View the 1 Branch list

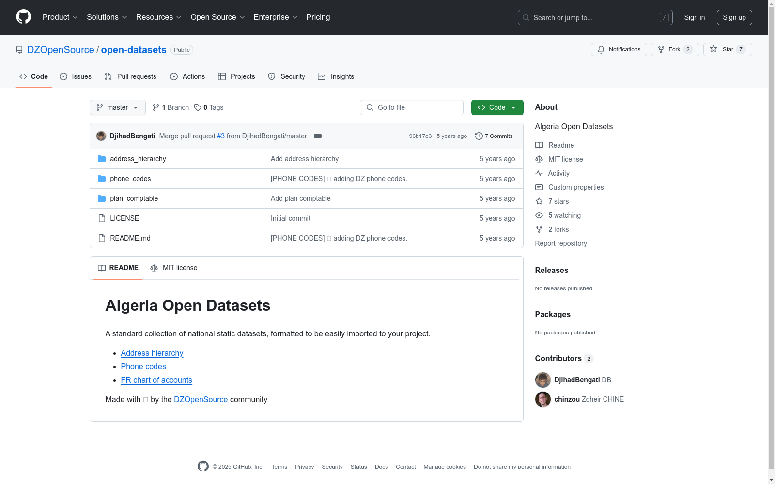pos(170,107)
